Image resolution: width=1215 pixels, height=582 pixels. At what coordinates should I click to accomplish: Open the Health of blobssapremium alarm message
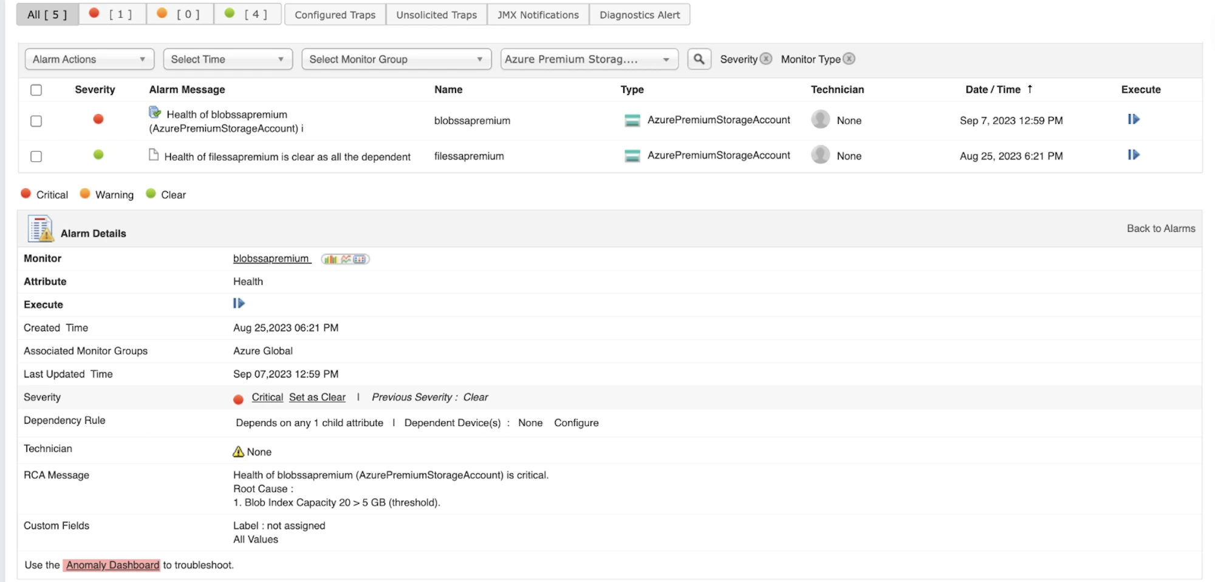pyautogui.click(x=227, y=121)
